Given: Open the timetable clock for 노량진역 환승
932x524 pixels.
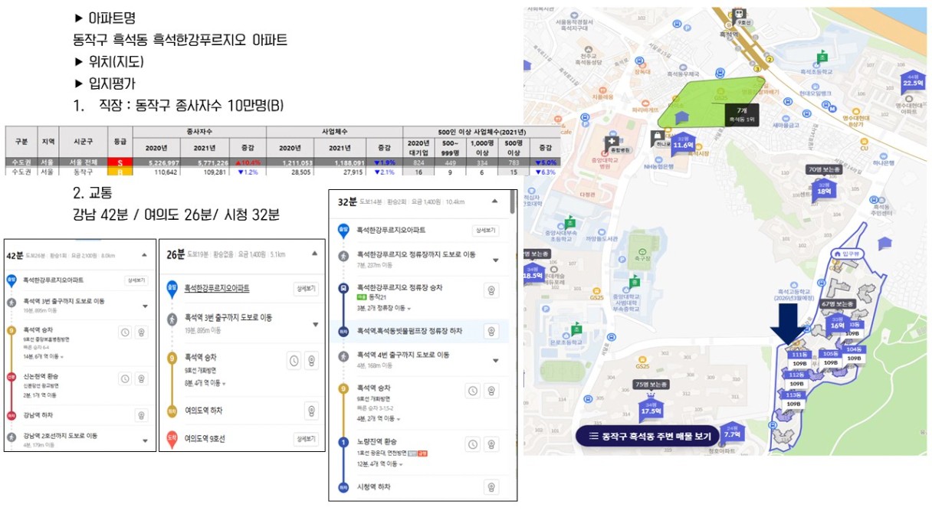Looking at the screenshot, I should (x=474, y=444).
